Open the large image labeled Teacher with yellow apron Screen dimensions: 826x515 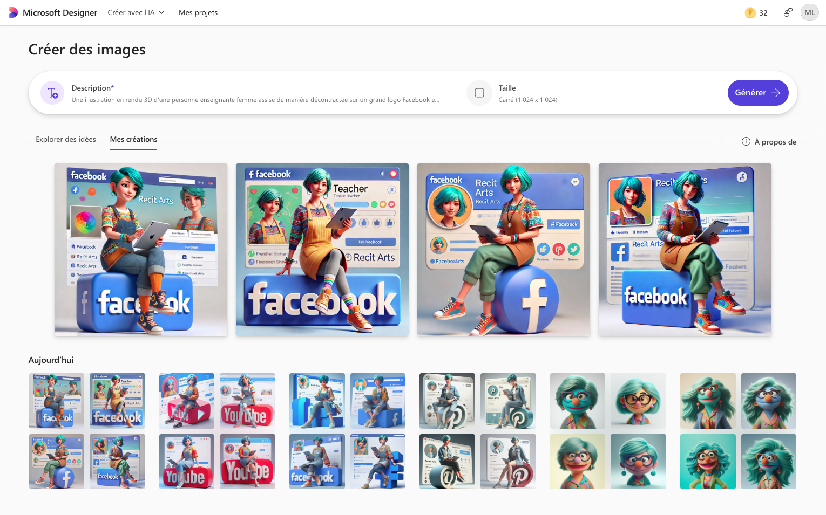click(x=322, y=250)
